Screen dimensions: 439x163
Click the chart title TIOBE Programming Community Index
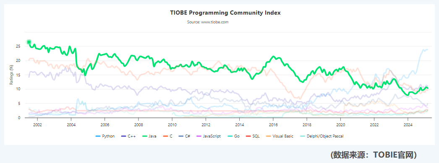pyautogui.click(x=225, y=13)
